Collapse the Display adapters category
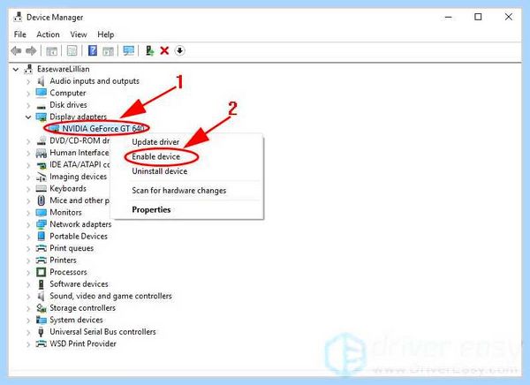530x385 pixels. (28, 117)
